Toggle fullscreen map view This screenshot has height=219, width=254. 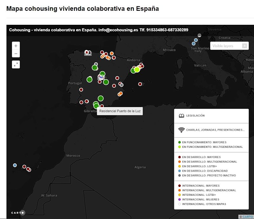click(x=16, y=64)
